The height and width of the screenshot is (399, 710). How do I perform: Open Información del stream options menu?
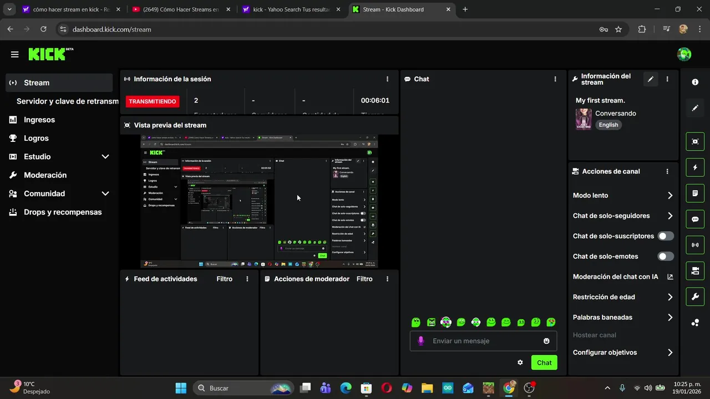point(667,79)
